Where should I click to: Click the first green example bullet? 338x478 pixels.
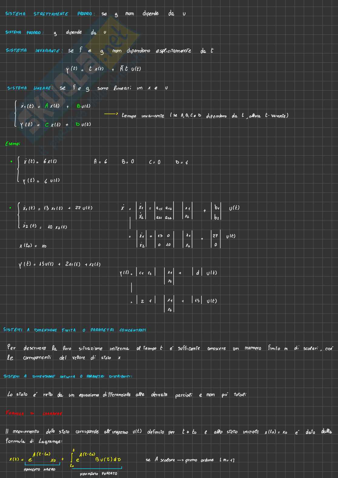click(11, 162)
